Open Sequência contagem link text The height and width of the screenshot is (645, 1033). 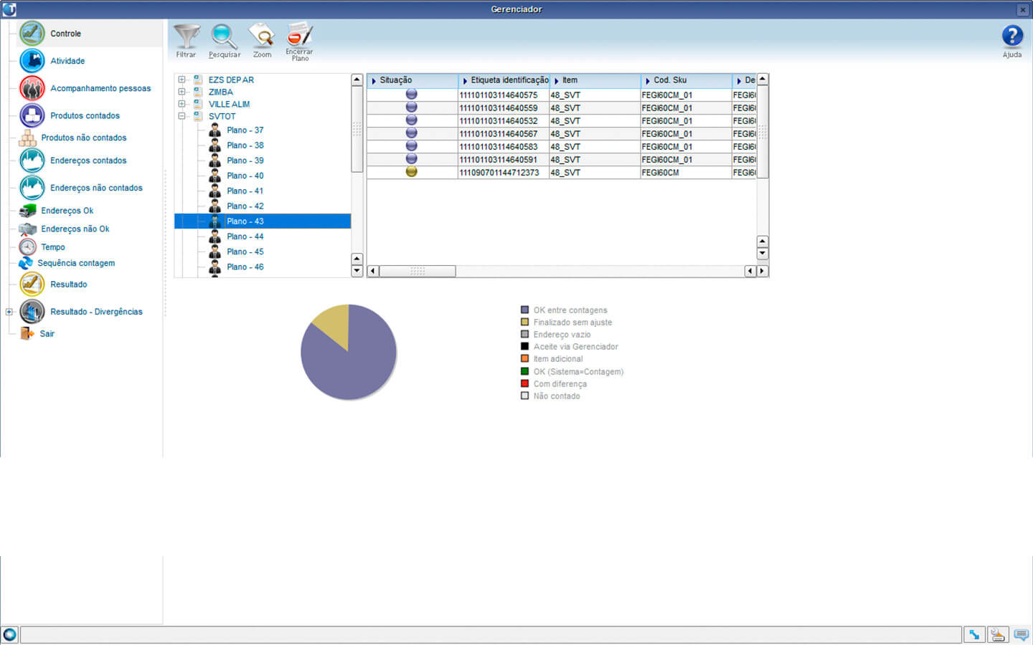click(76, 263)
